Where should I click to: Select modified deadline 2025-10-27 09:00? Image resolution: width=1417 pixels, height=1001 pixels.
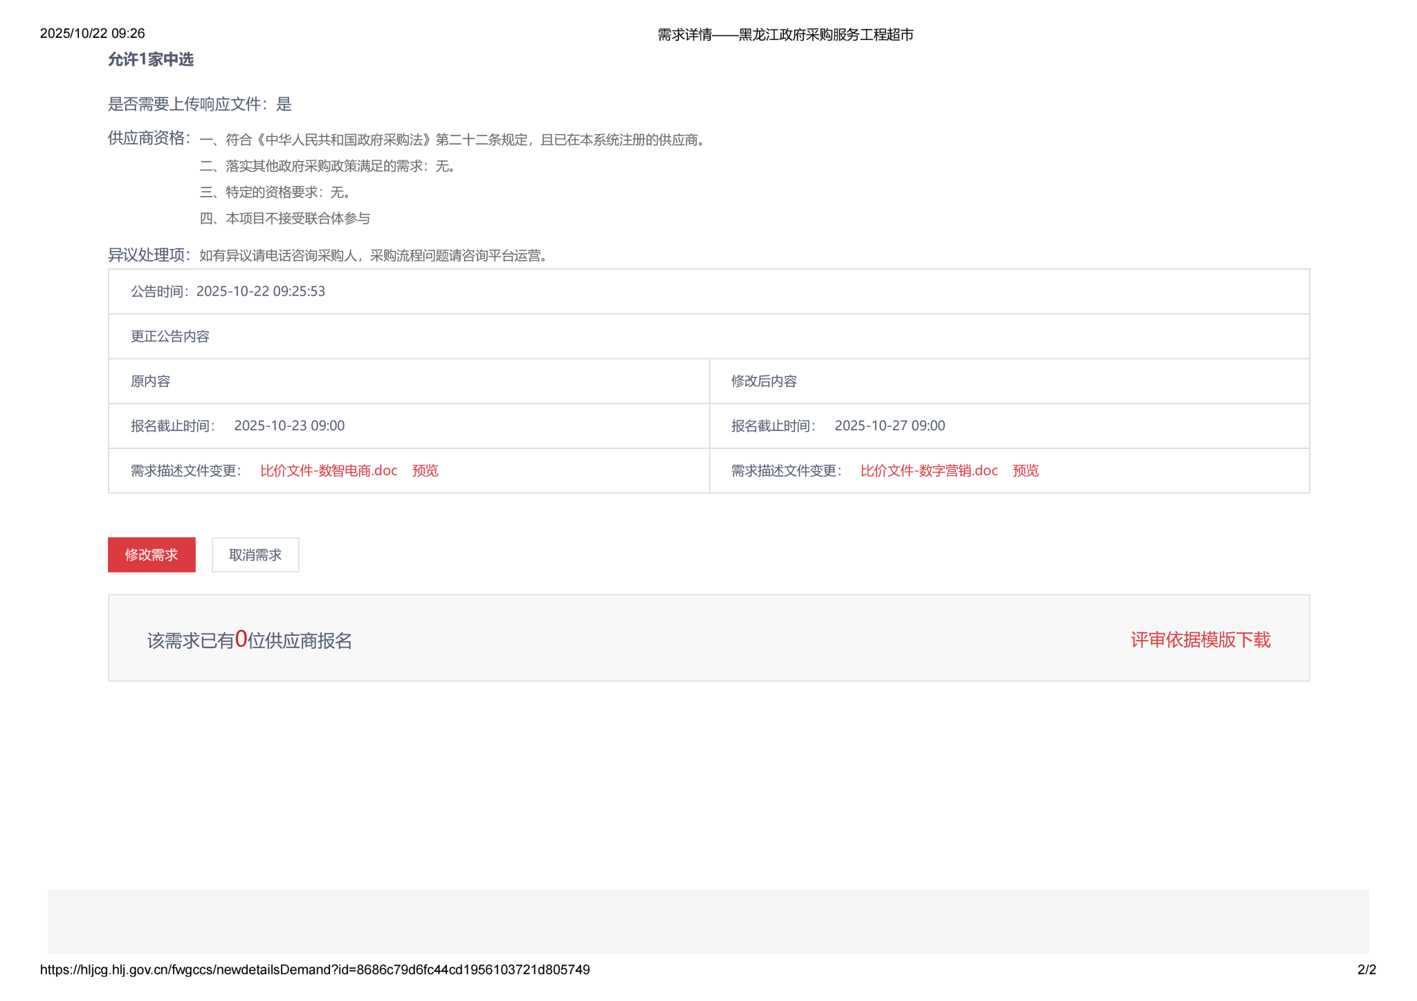tap(889, 425)
